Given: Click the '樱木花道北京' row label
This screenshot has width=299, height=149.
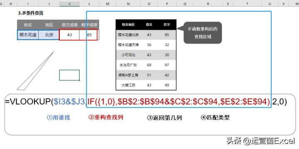Looking at the screenshot, I should 128,35.
